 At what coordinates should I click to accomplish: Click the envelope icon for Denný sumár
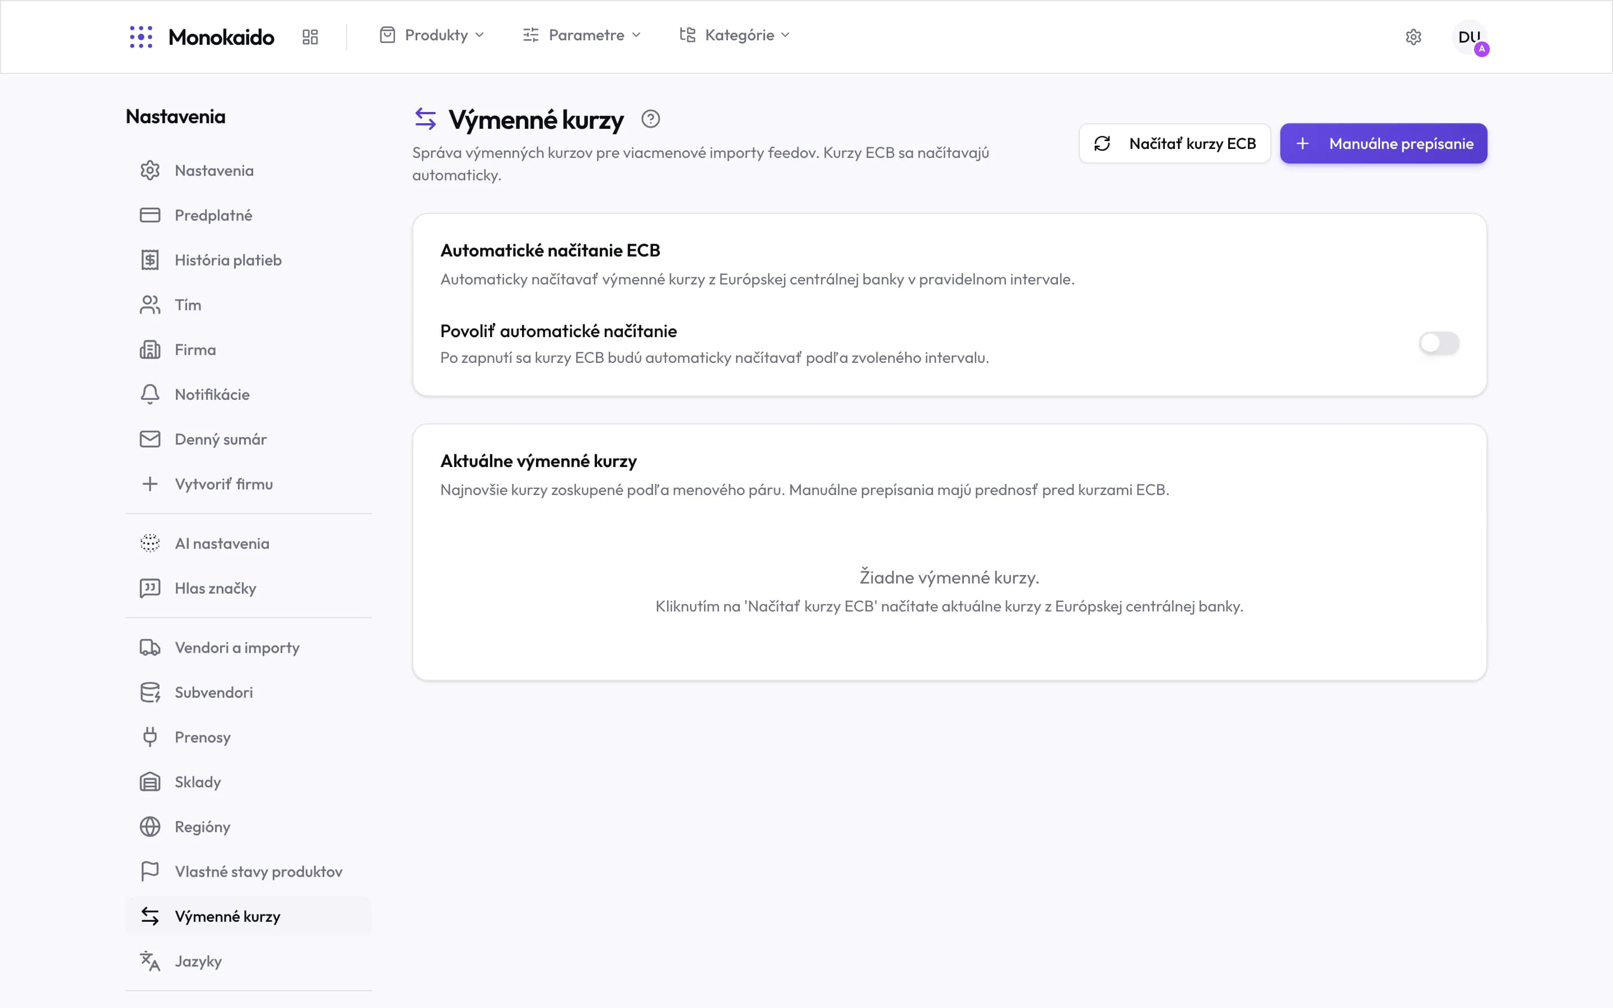[150, 440]
